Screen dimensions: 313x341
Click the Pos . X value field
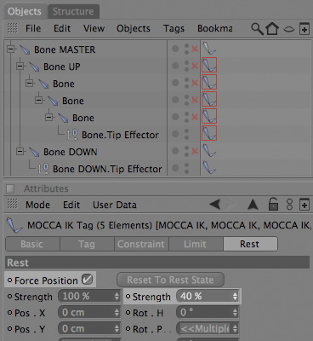tap(89, 313)
